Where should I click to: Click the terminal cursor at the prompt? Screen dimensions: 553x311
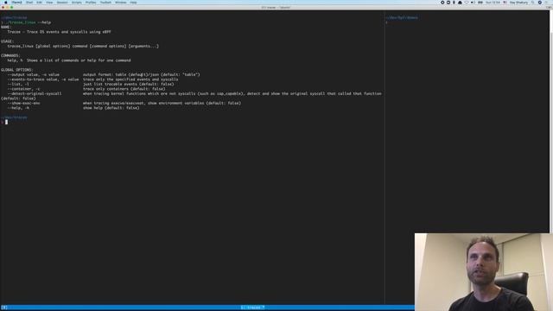pyautogui.click(x=6, y=122)
